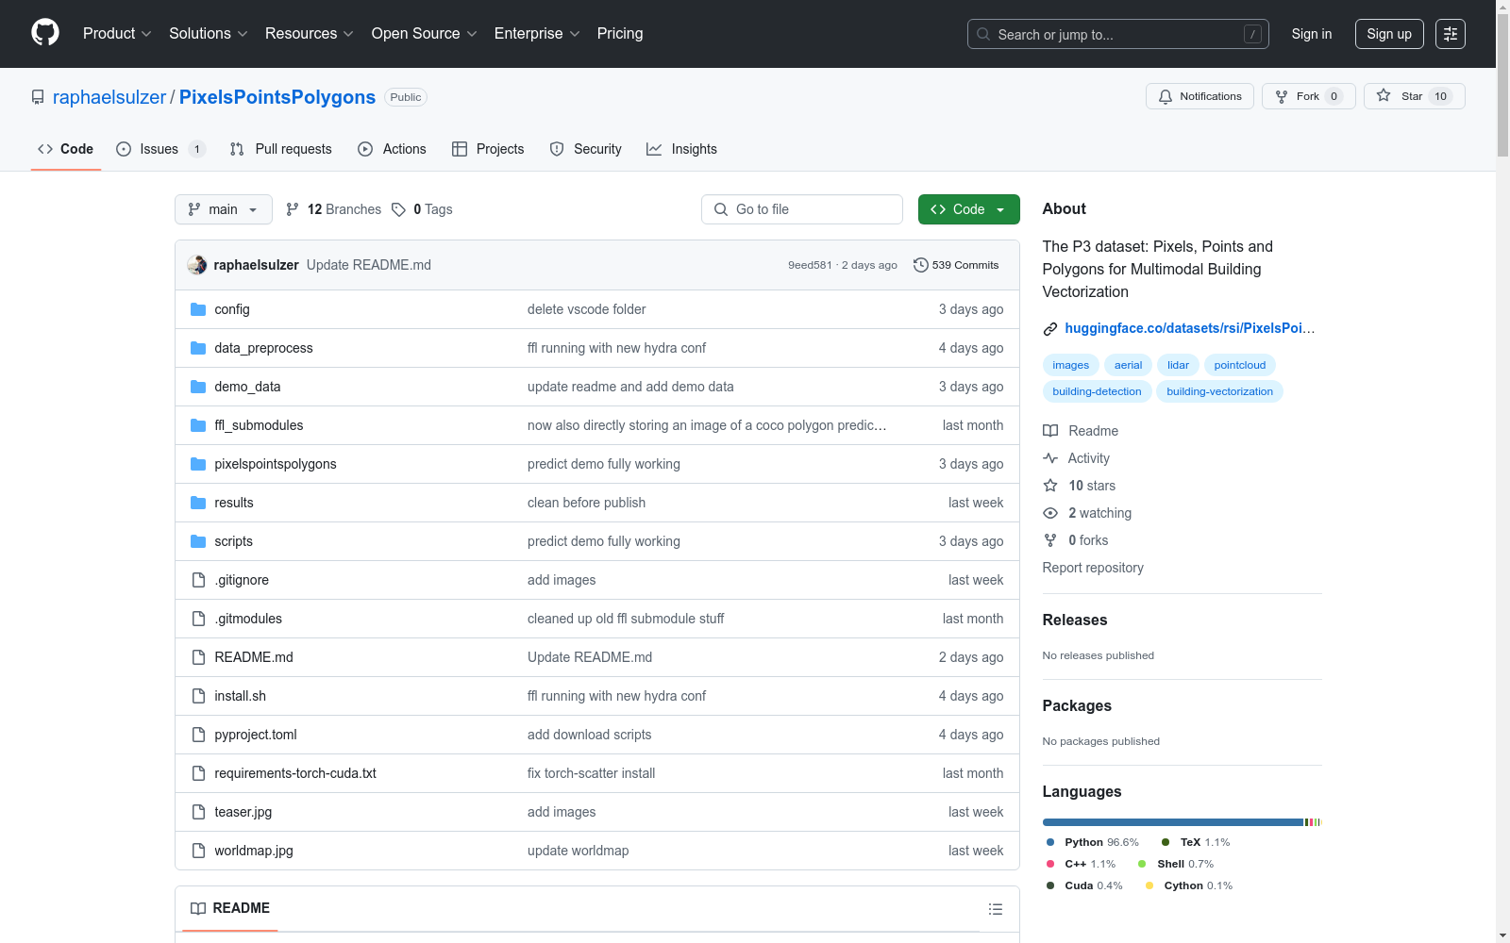
Task: Click raphaelsulzer avatar in commit row
Action: point(197,265)
